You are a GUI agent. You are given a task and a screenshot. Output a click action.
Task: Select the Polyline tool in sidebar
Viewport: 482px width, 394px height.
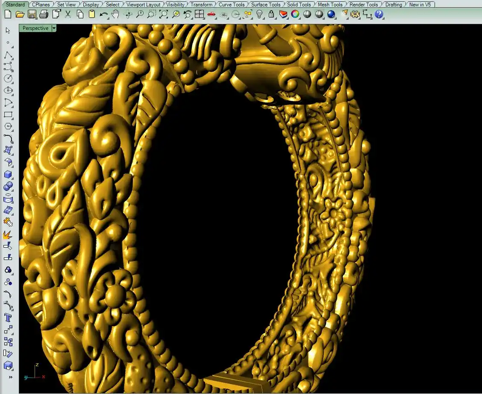[8, 55]
